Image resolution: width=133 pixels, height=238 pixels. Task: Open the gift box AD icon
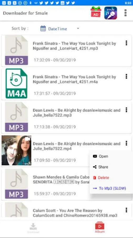(x=96, y=12)
